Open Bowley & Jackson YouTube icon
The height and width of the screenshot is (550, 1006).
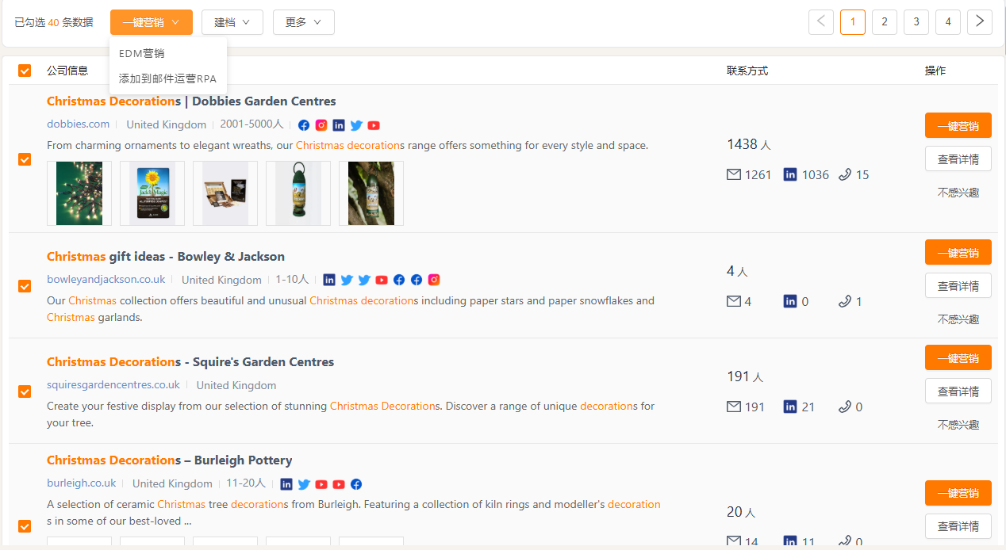pyautogui.click(x=382, y=280)
